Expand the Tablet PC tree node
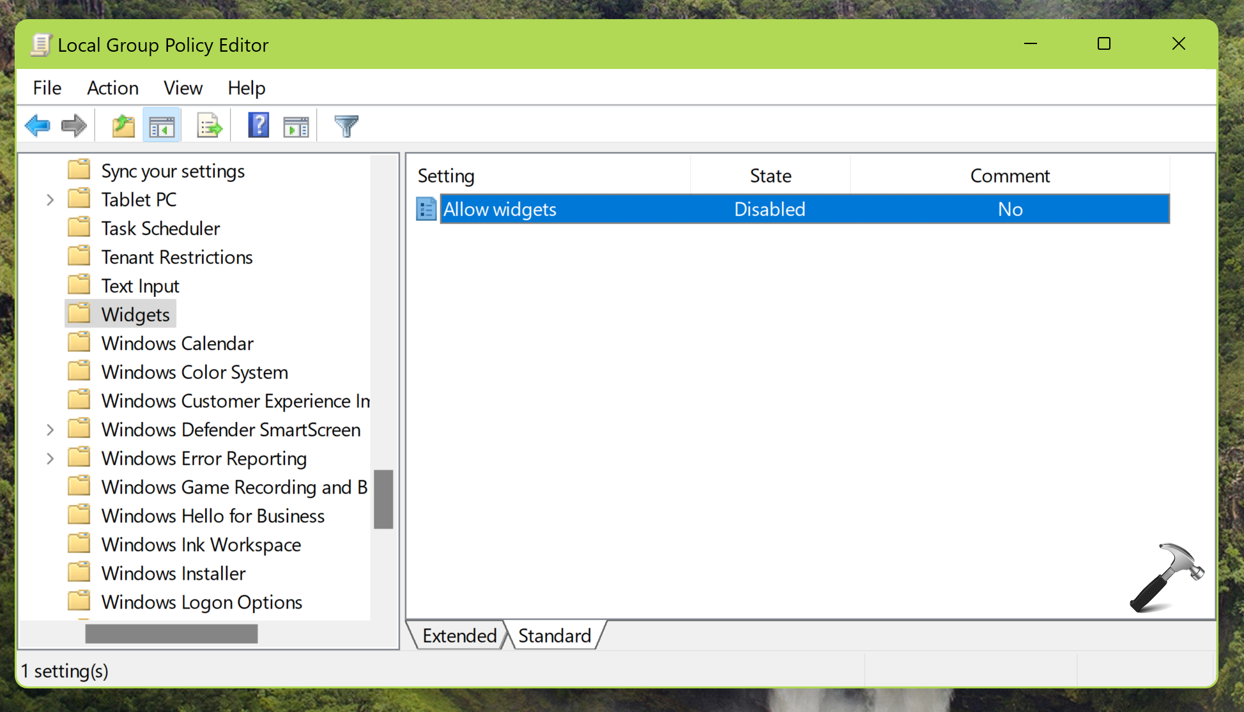Viewport: 1244px width, 712px height. (x=50, y=200)
